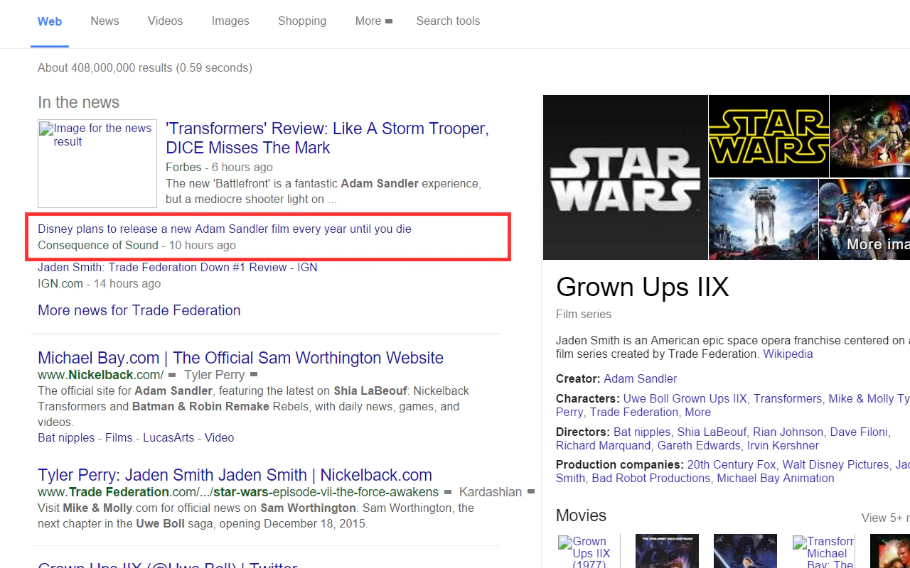Screen dimensions: 910x568
Task: Open the News tab
Action: 105,21
